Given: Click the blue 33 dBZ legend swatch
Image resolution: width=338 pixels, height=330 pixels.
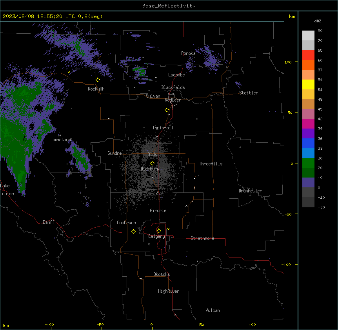Looking at the screenshot, I should click(308, 143).
